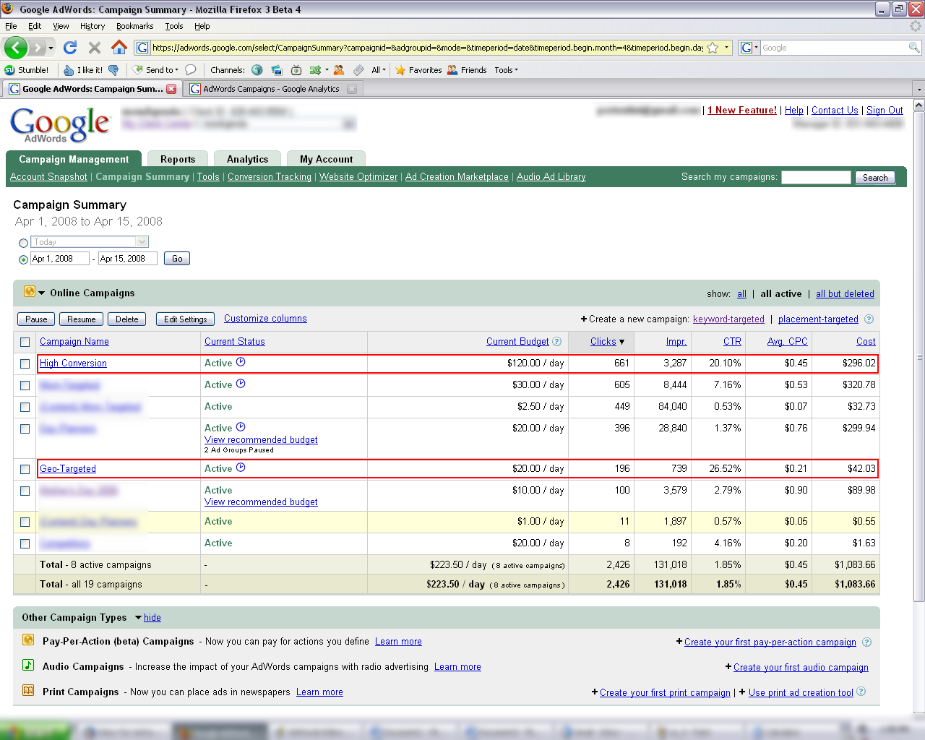This screenshot has width=925, height=740.
Task: Click the Online Campaigns section icon
Action: [x=30, y=292]
